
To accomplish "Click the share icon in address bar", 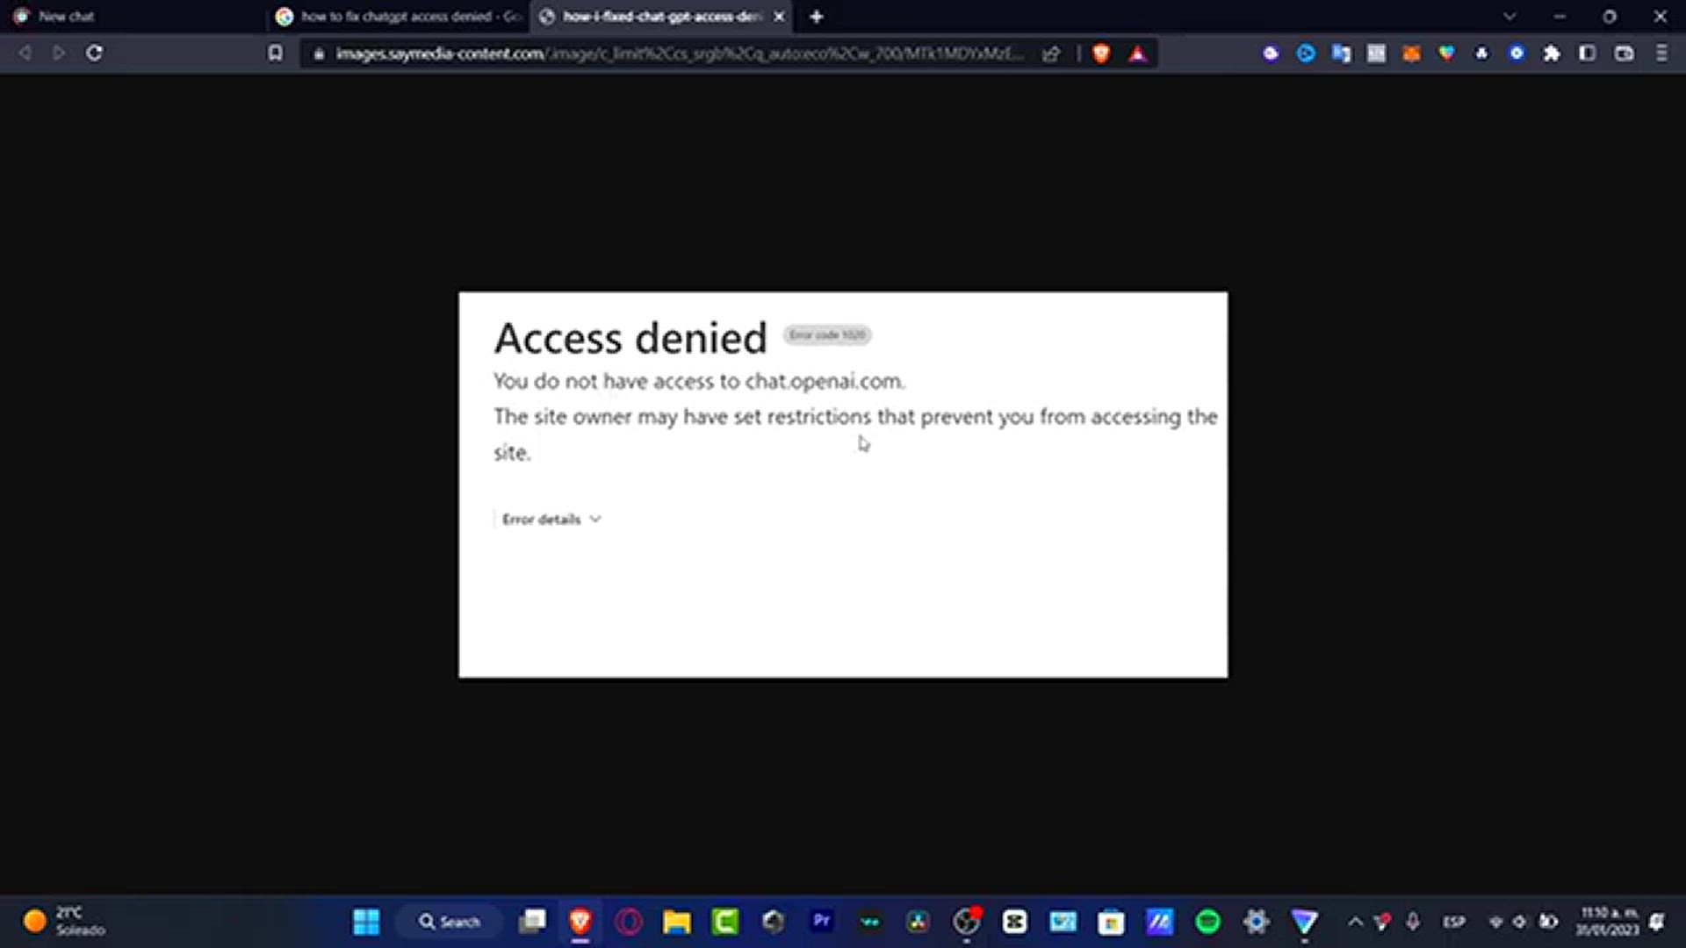I will coord(1051,54).
